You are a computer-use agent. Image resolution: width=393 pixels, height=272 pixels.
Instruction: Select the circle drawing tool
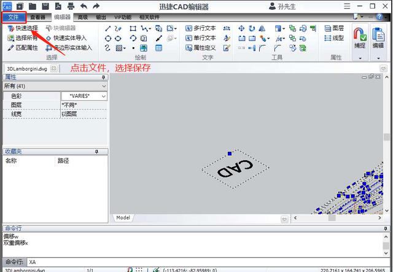108,38
